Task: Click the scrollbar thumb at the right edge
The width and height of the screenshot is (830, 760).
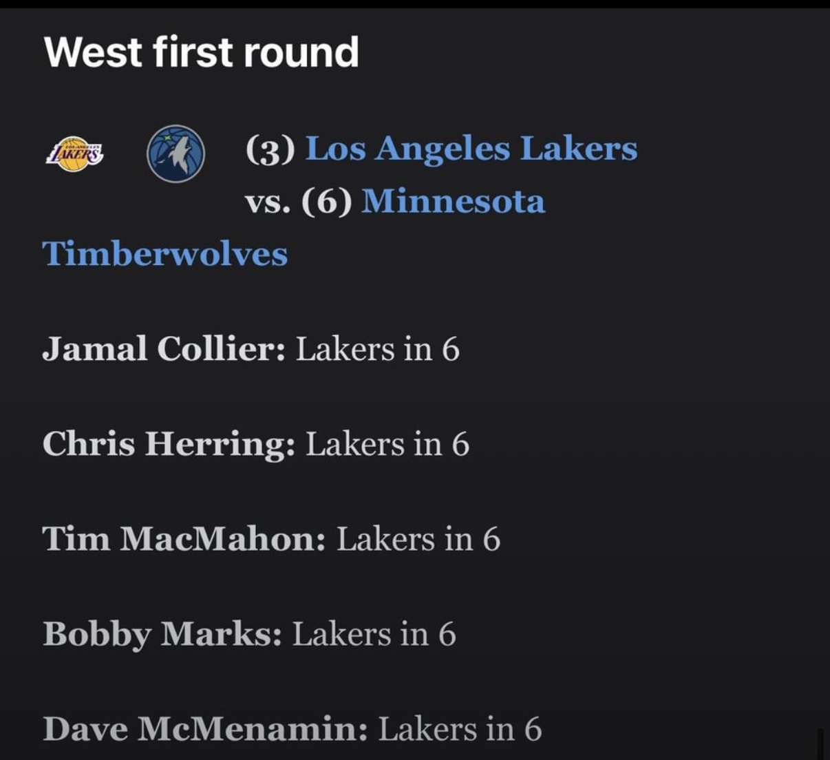Action: [x=820, y=743]
